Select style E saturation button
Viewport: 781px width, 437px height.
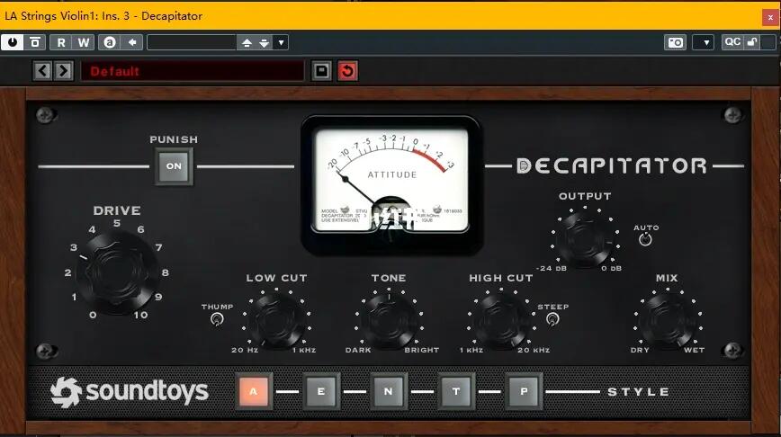(321, 391)
